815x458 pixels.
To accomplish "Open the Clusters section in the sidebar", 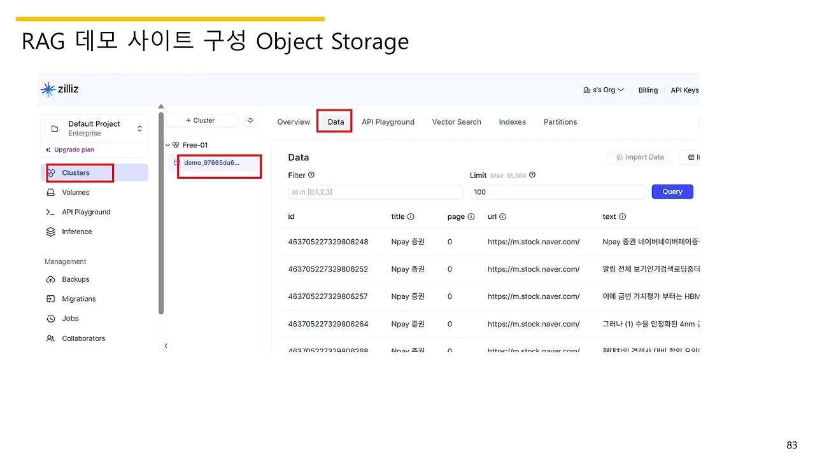I will (x=94, y=173).
